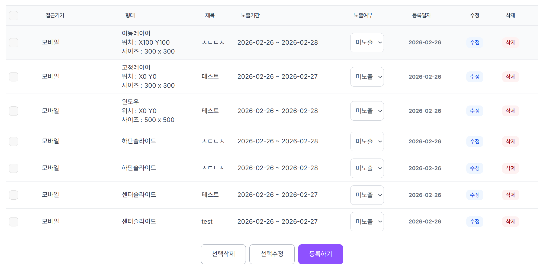Click 수정 on the 윈도우 row
543x277 pixels.
coord(475,111)
